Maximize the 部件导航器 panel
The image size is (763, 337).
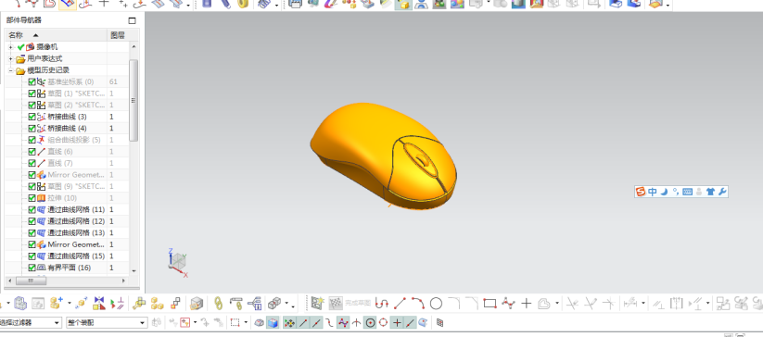point(132,21)
